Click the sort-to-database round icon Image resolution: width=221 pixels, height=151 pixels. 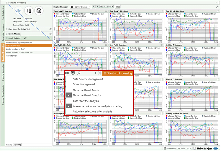point(29,11)
